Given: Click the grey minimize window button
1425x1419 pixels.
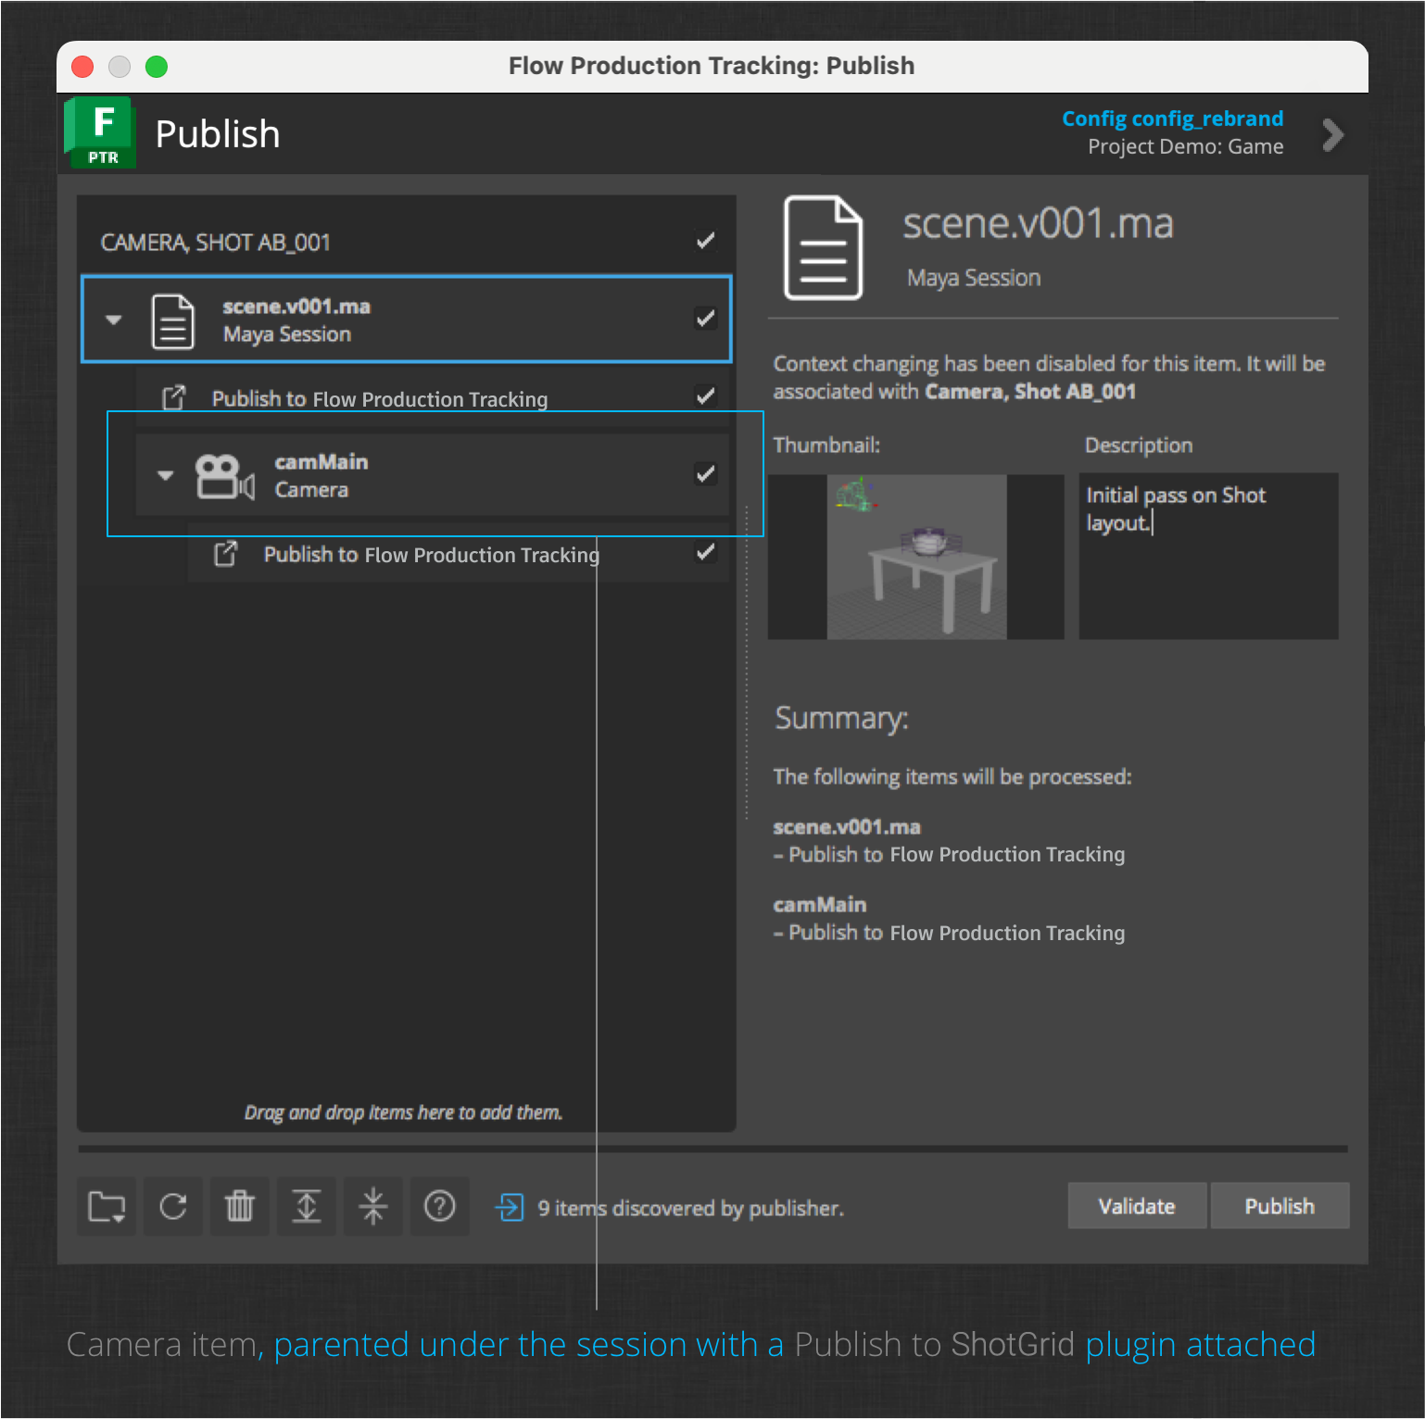Looking at the screenshot, I should coord(120,67).
